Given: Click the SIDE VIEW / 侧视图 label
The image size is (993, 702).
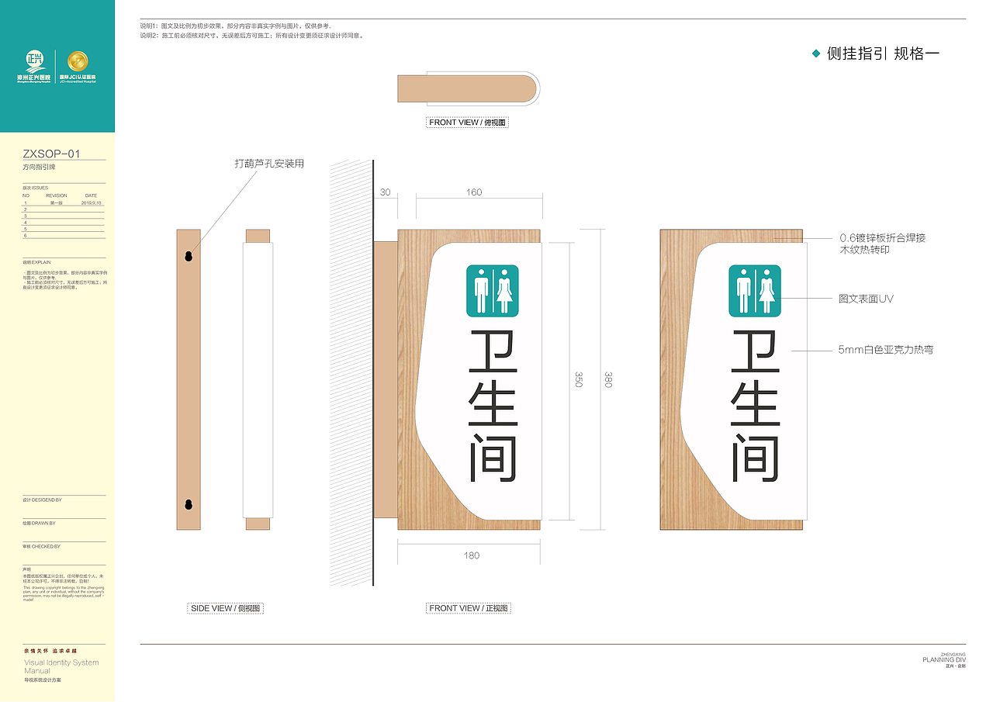Looking at the screenshot, I should pos(227,608).
